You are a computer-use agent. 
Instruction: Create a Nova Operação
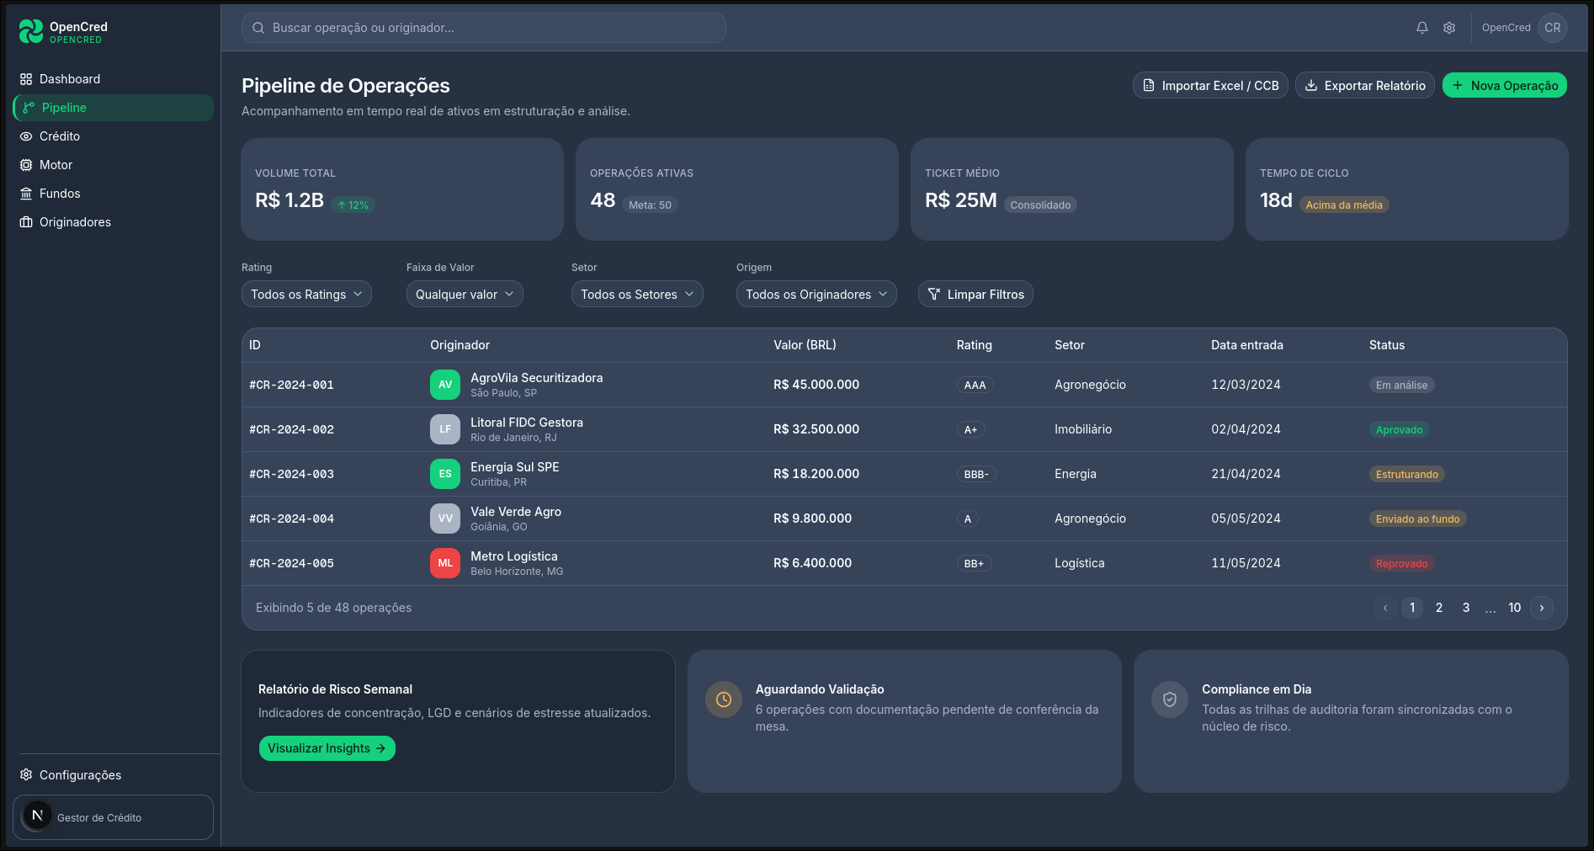(x=1505, y=85)
